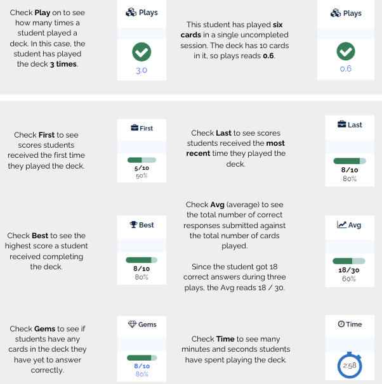382x384 pixels.
Task: Click the Last 8/10 progress bar
Action: coord(350,161)
